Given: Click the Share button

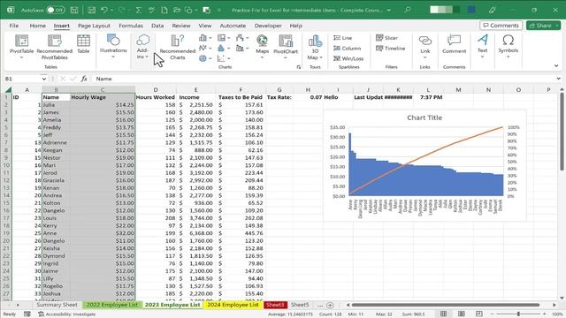Looking at the screenshot, I should tap(543, 26).
